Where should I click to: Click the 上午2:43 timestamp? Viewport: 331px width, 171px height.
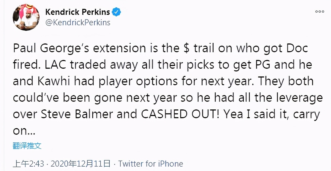pos(29,164)
